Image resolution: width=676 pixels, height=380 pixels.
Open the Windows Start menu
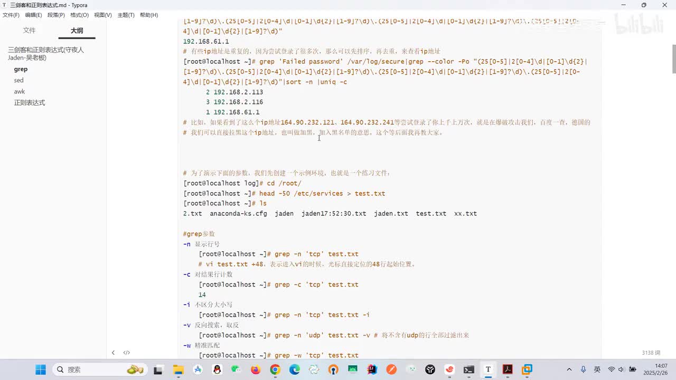[x=41, y=369]
